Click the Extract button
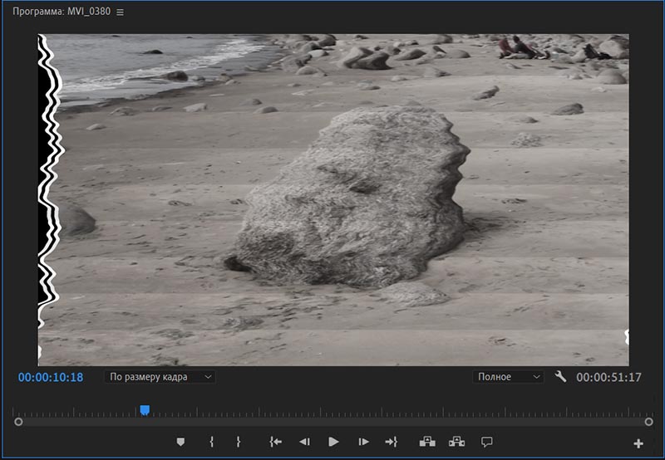Screen dimensions: 665x460 pos(456,442)
